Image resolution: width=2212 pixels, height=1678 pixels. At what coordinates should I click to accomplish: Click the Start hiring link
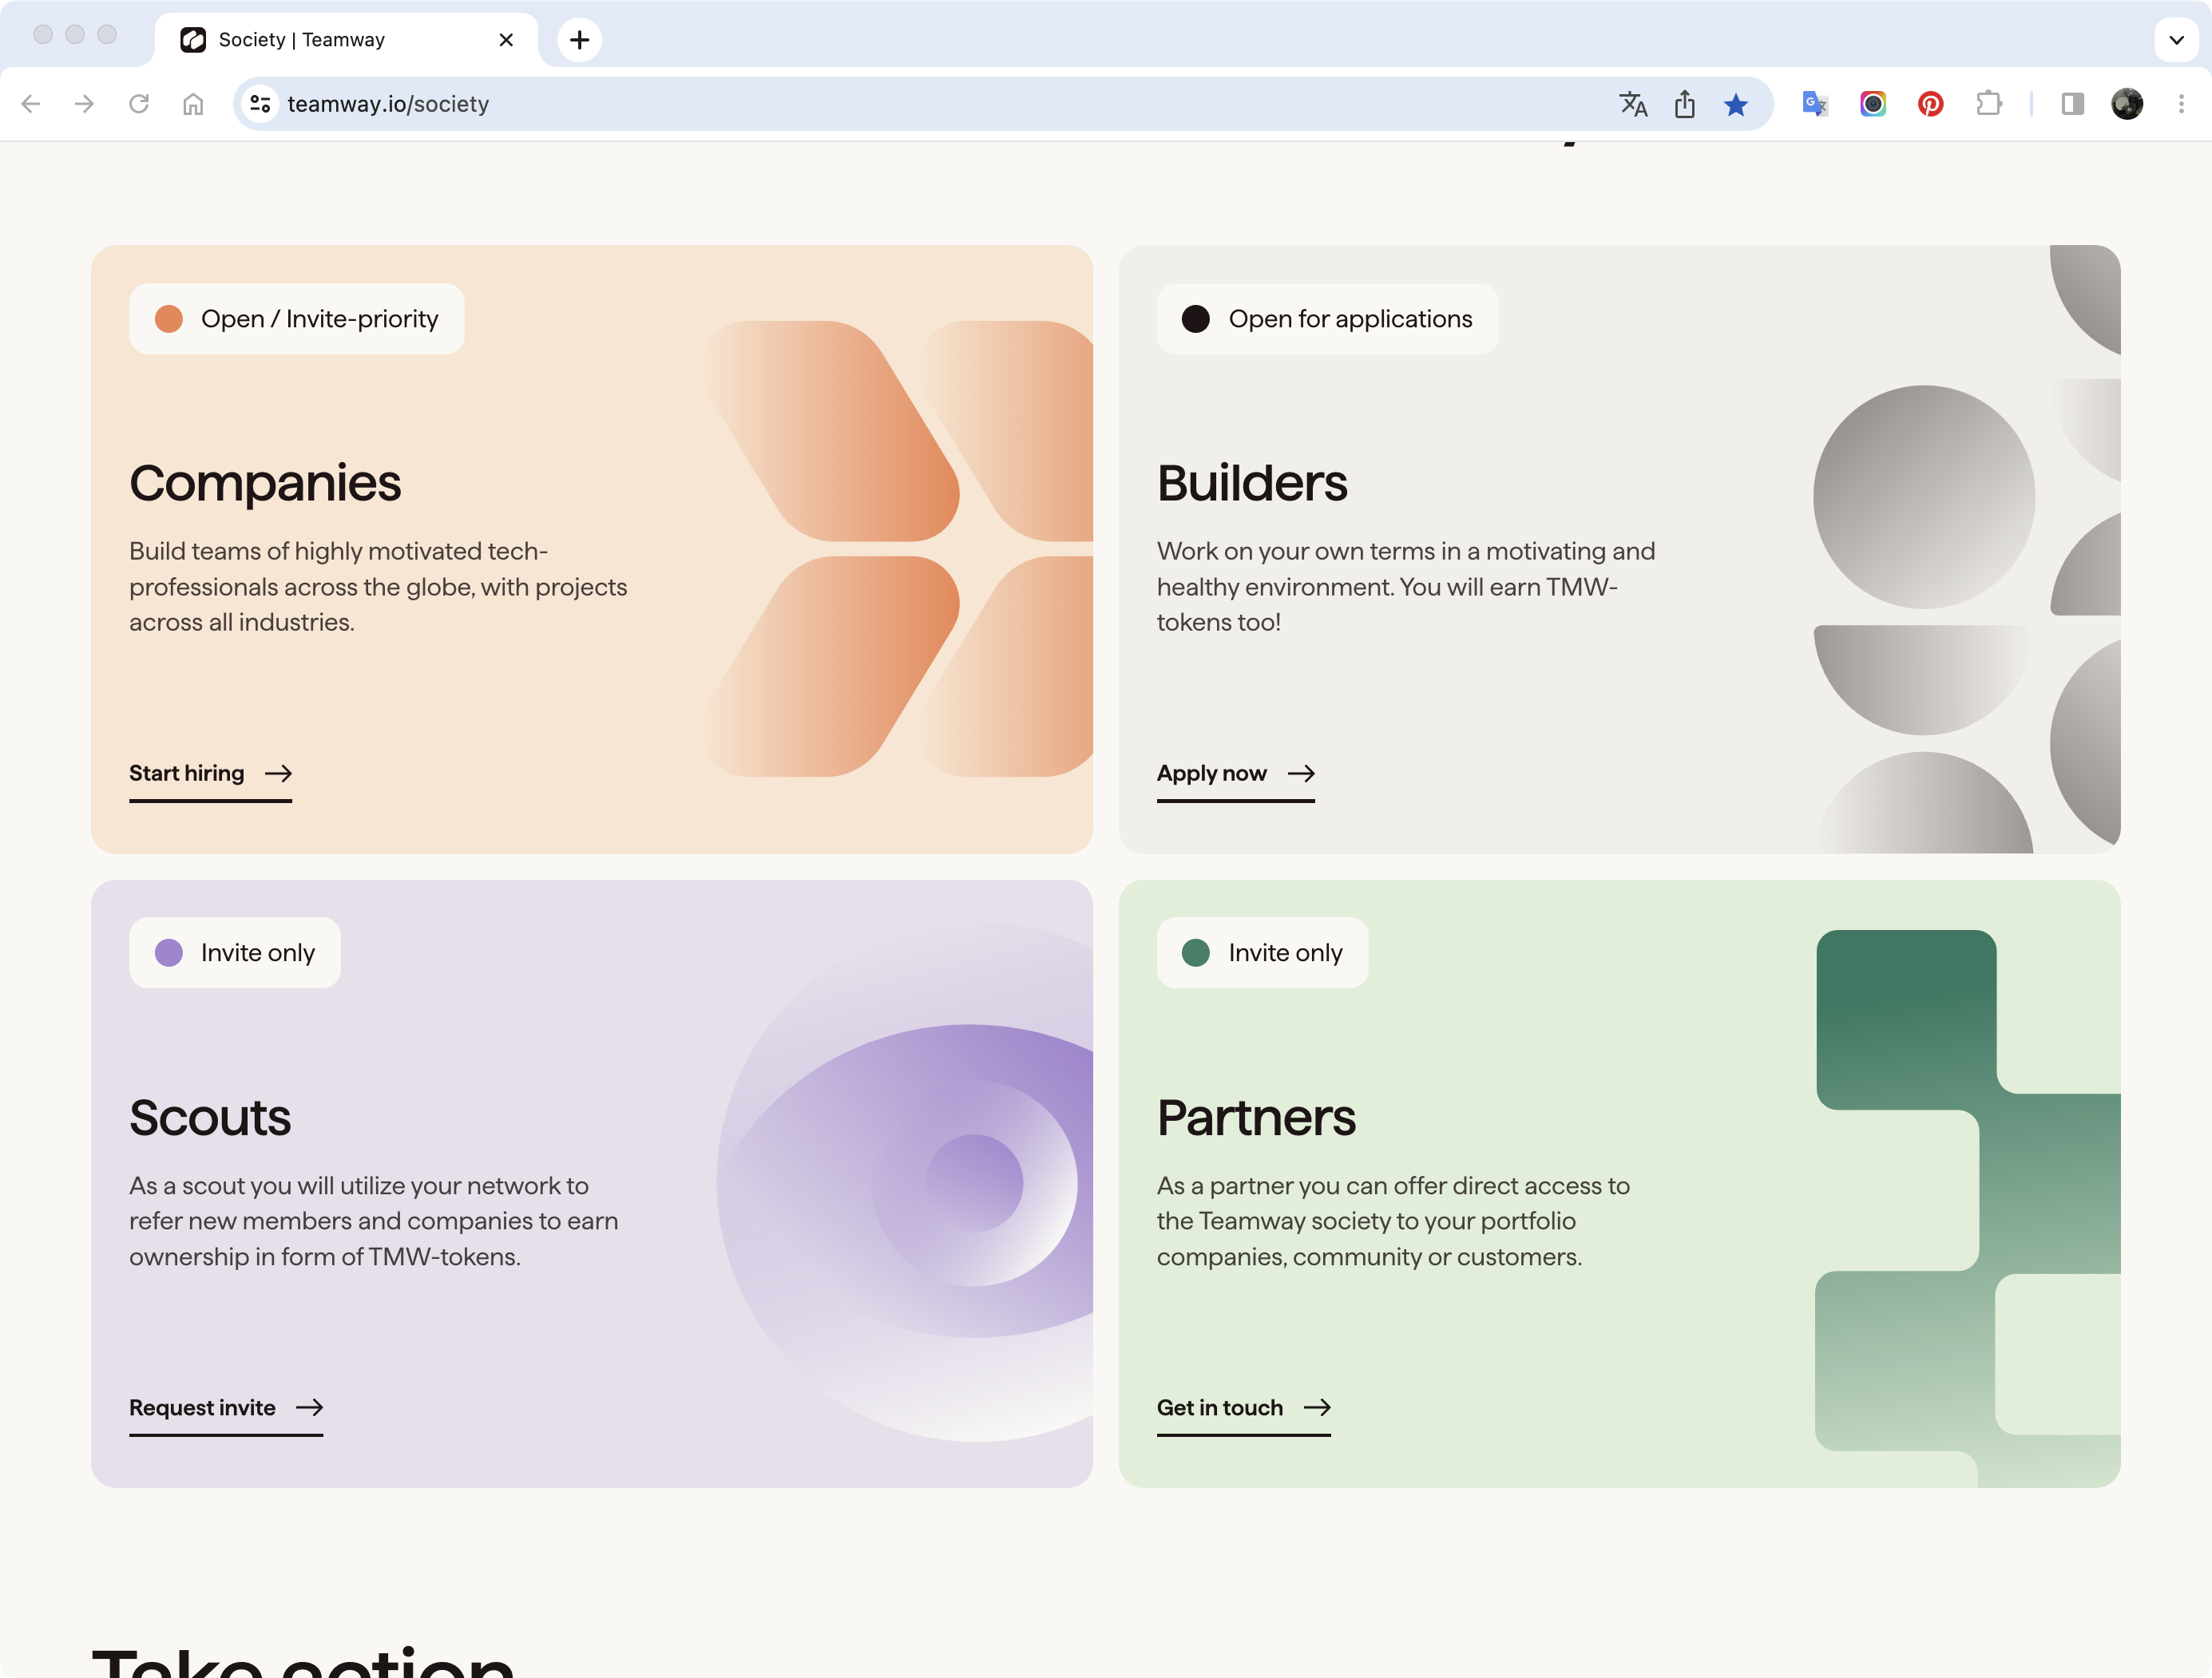(186, 773)
